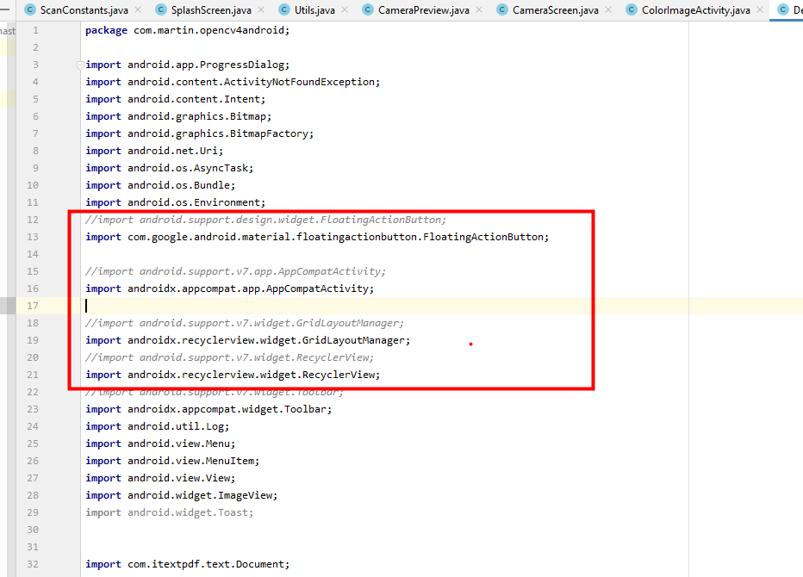Image resolution: width=803 pixels, height=577 pixels.
Task: Collapse the imports fold marker at line 3
Action: (x=80, y=65)
